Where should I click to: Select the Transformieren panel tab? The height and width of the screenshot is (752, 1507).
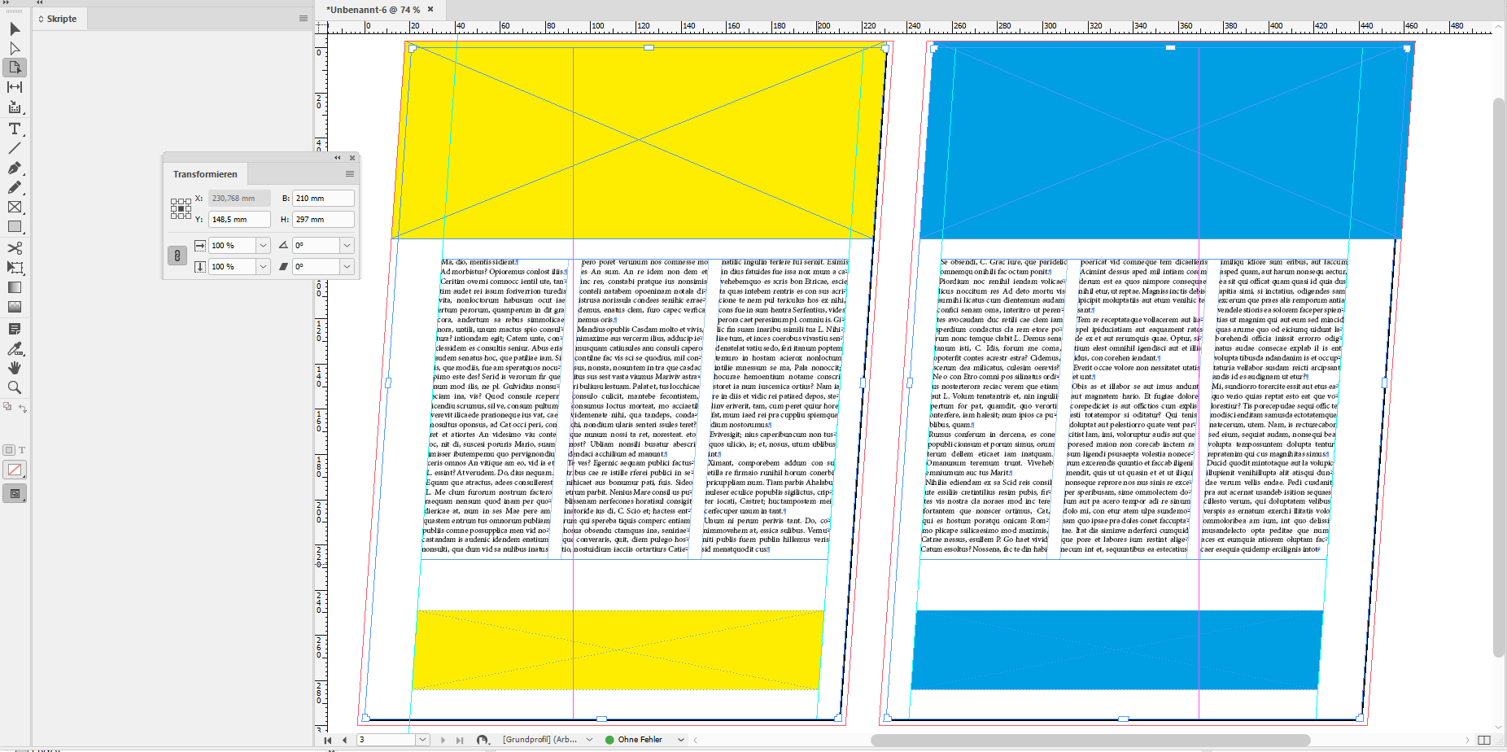(x=205, y=174)
